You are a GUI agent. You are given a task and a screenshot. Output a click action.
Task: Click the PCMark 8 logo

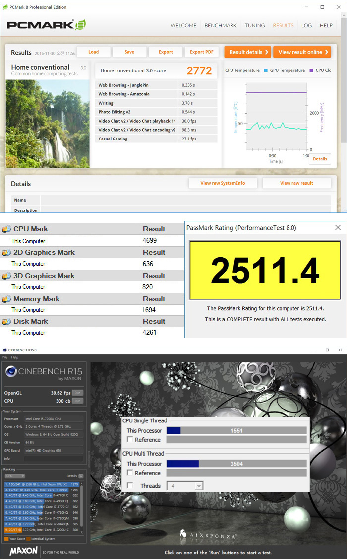(47, 25)
